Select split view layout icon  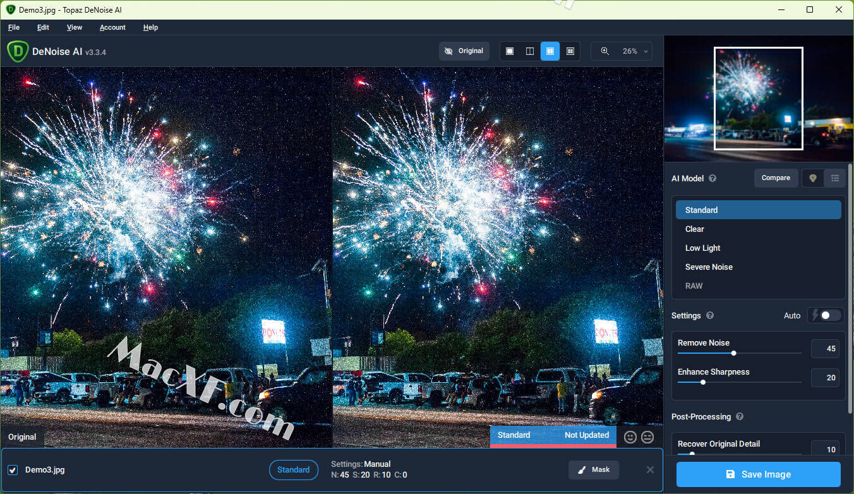click(x=530, y=51)
